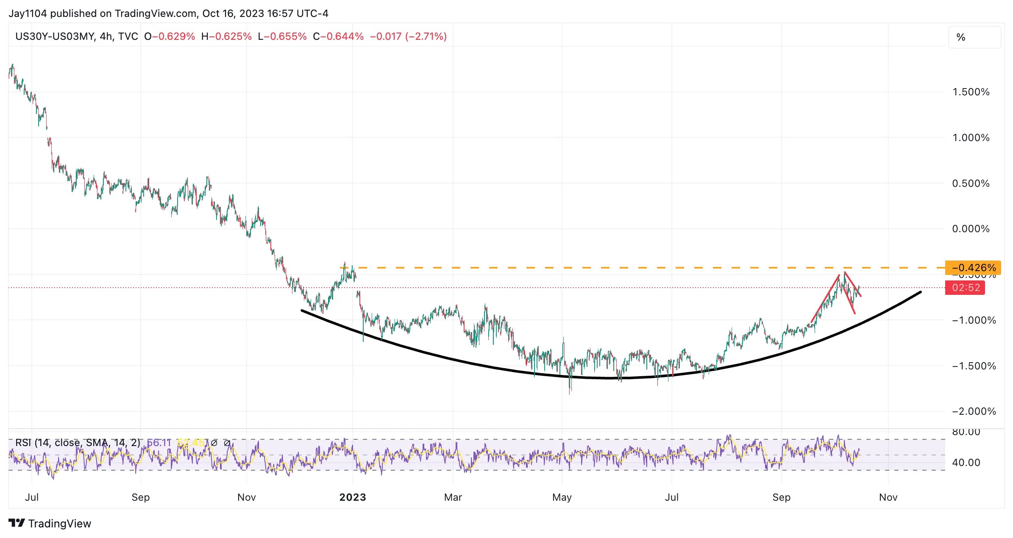Click the Jul label following May

[672, 497]
